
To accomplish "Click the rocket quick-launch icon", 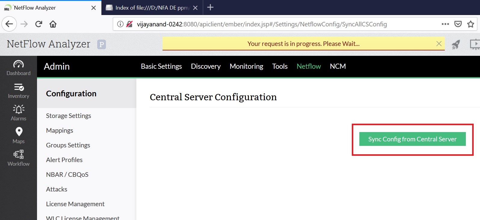I will 456,44.
